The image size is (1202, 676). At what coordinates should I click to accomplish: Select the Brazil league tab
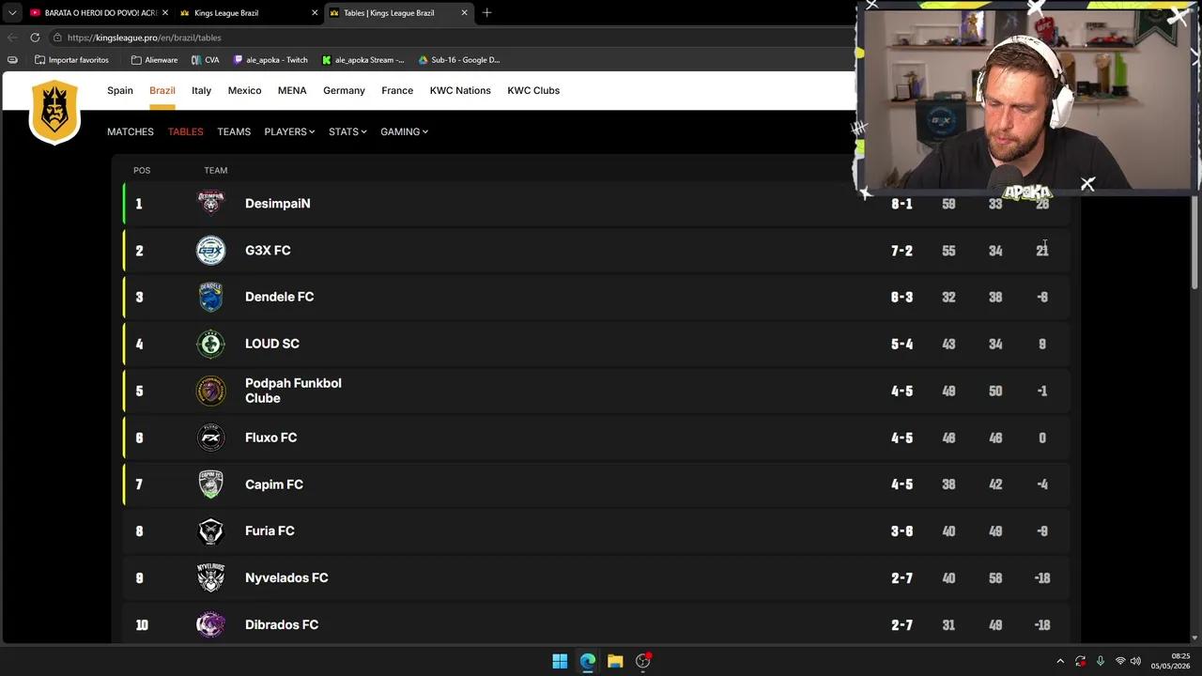click(162, 90)
